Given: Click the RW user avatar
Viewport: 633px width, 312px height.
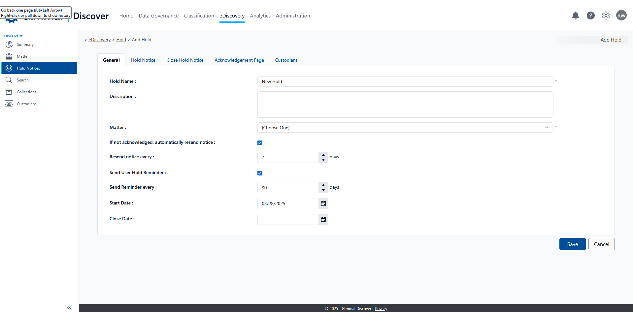Looking at the screenshot, I should pos(621,16).
